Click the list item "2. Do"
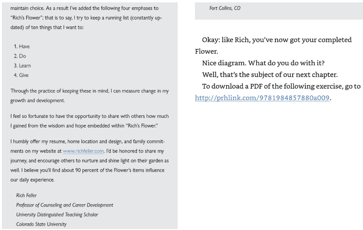The height and width of the screenshot is (230, 363). [20, 56]
